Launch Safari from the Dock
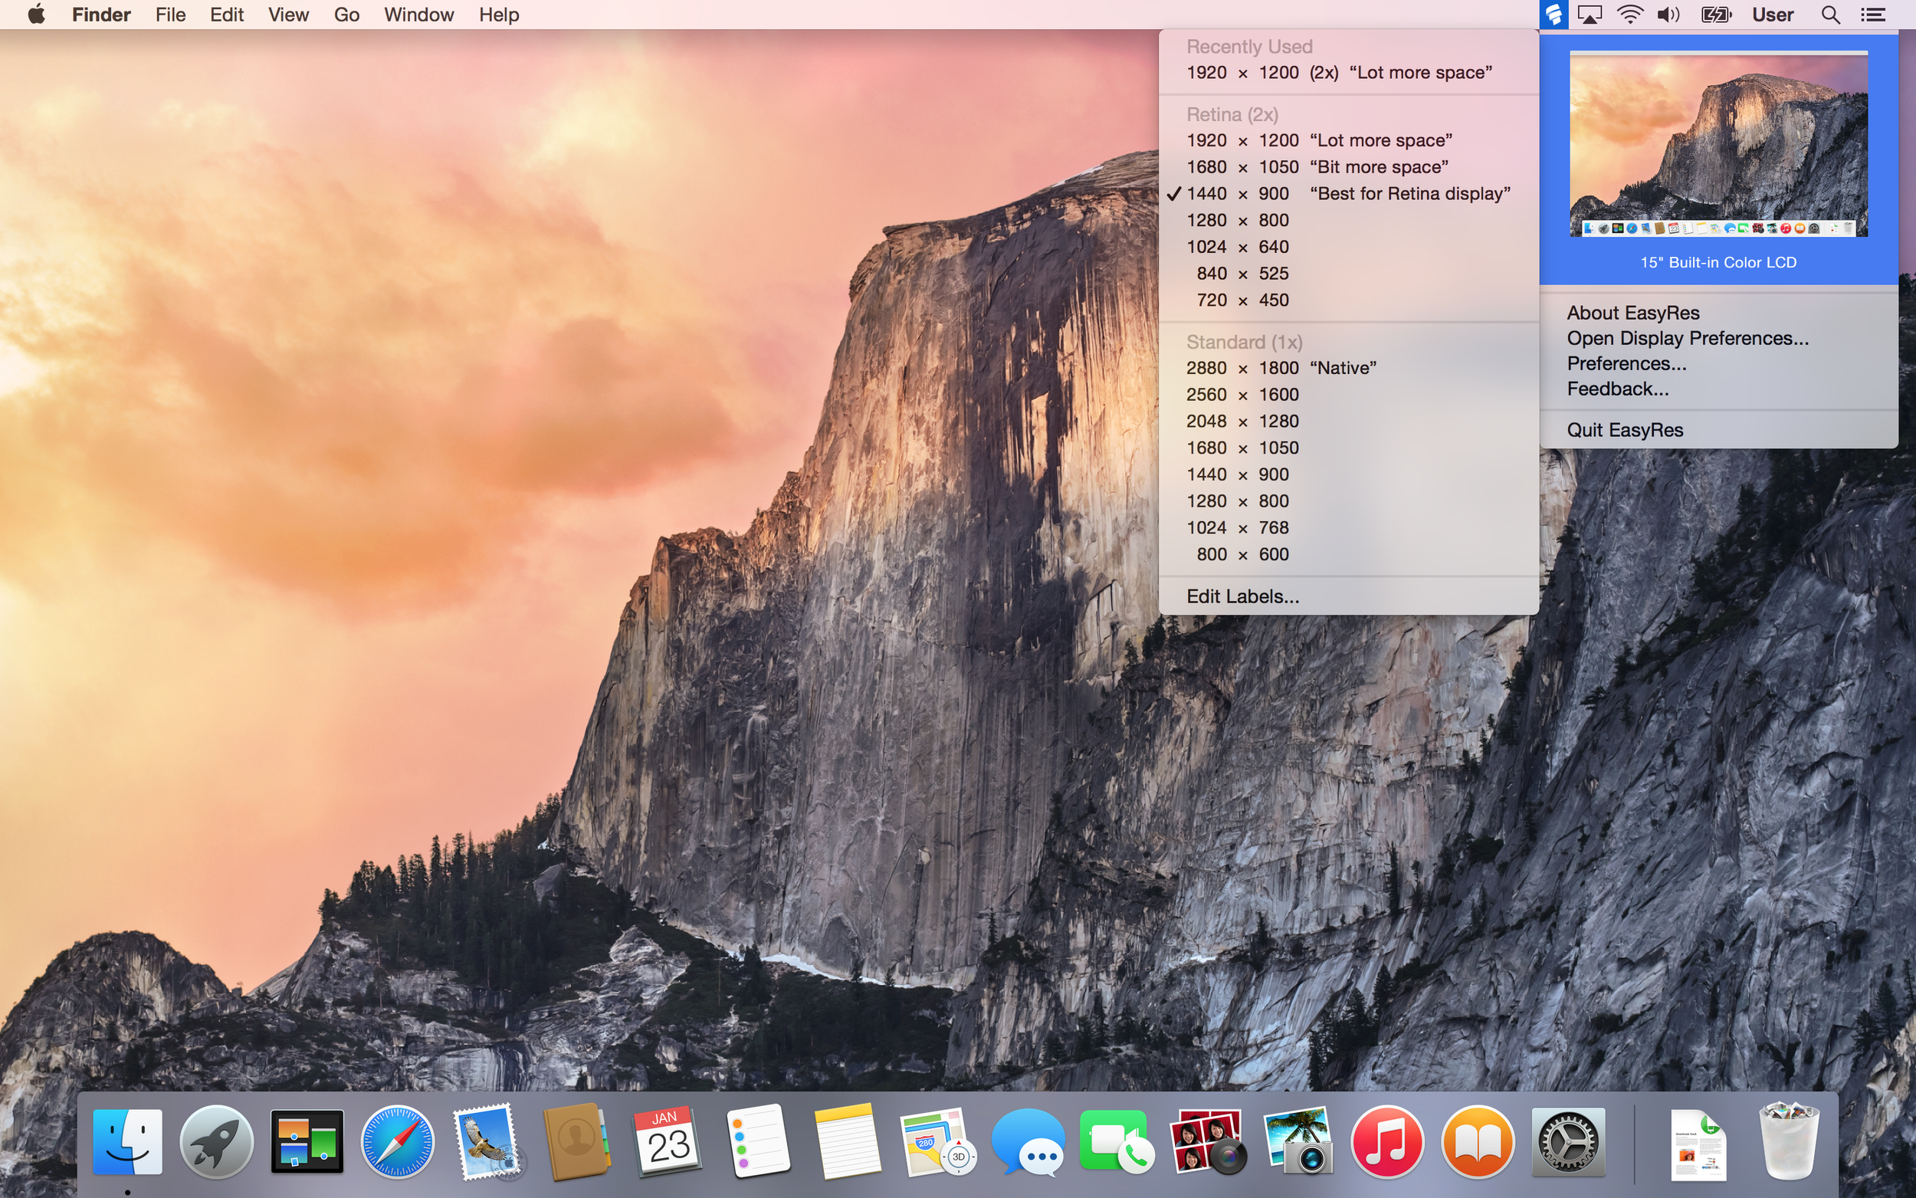 (x=398, y=1142)
